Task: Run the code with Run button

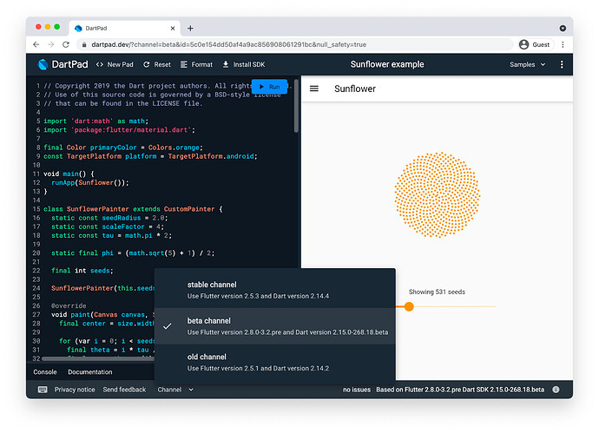Action: click(269, 87)
